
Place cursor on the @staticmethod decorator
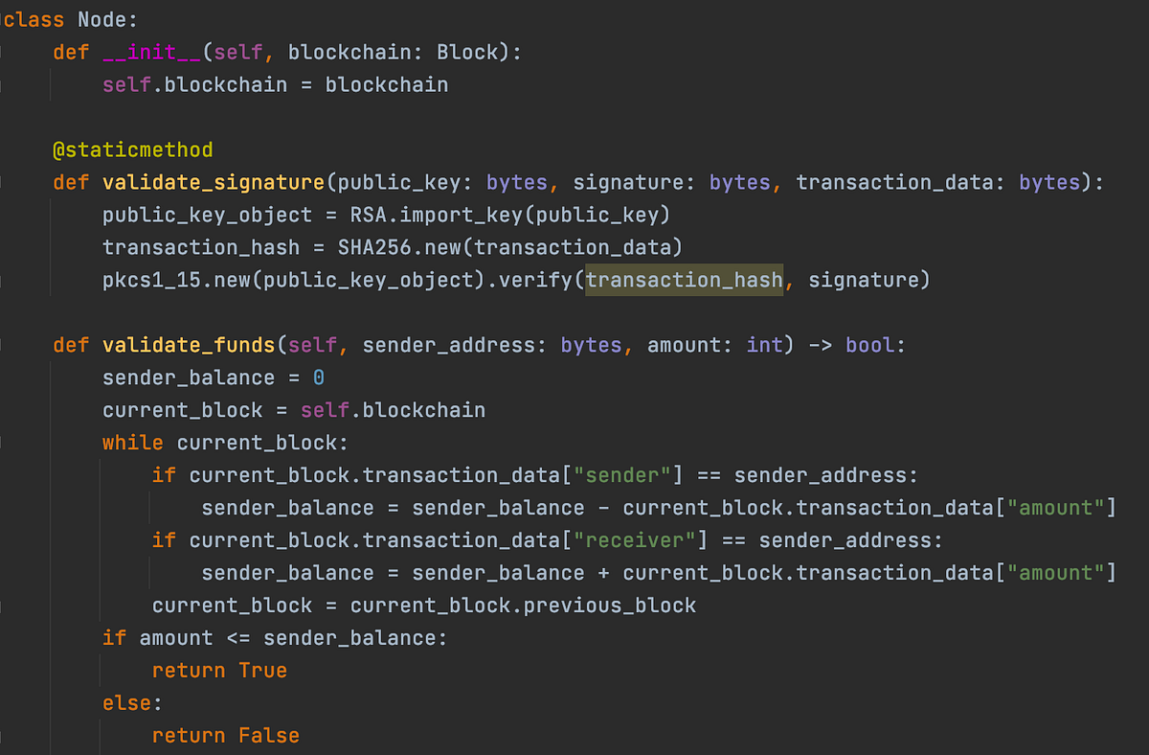coord(133,149)
